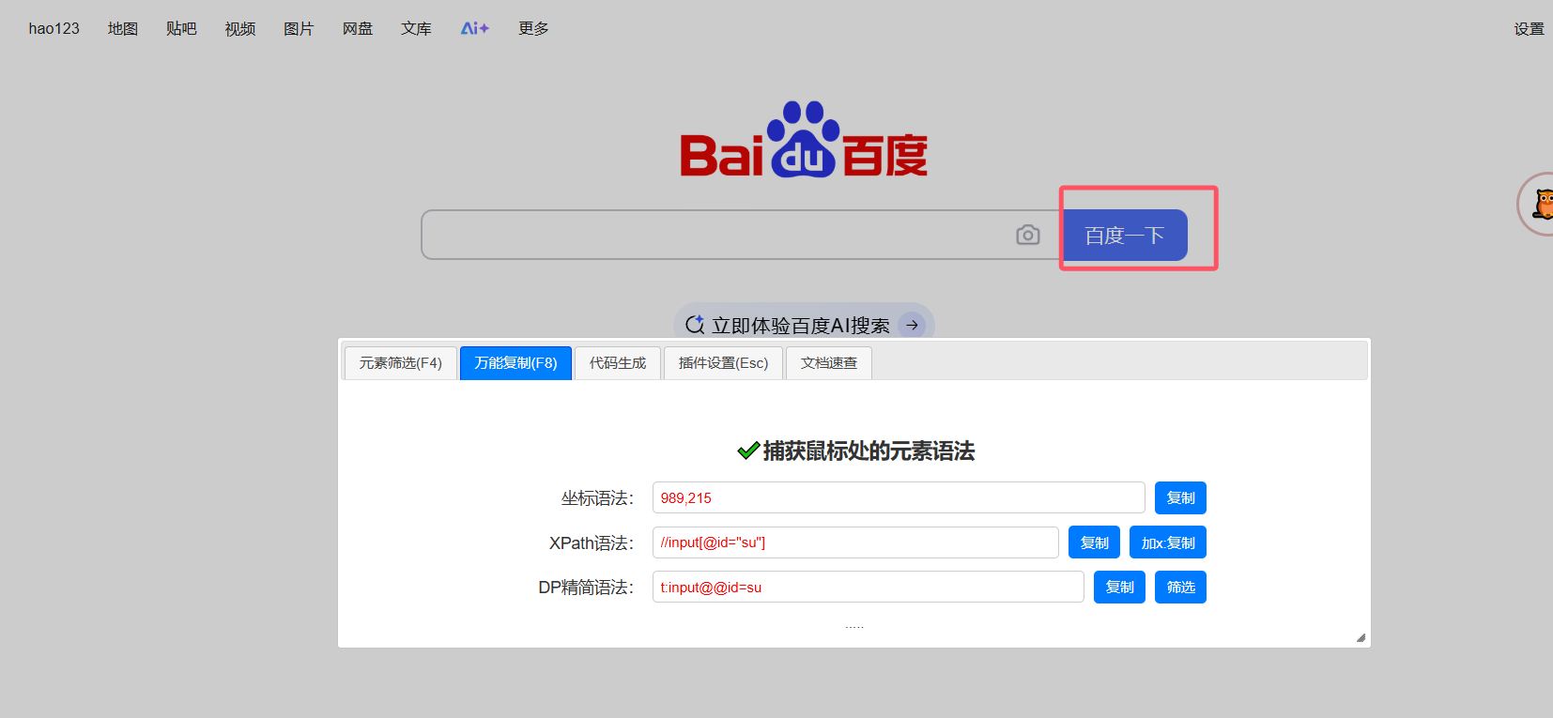Open the 更多 menu in top navigation
The width and height of the screenshot is (1553, 718).
[x=533, y=28]
